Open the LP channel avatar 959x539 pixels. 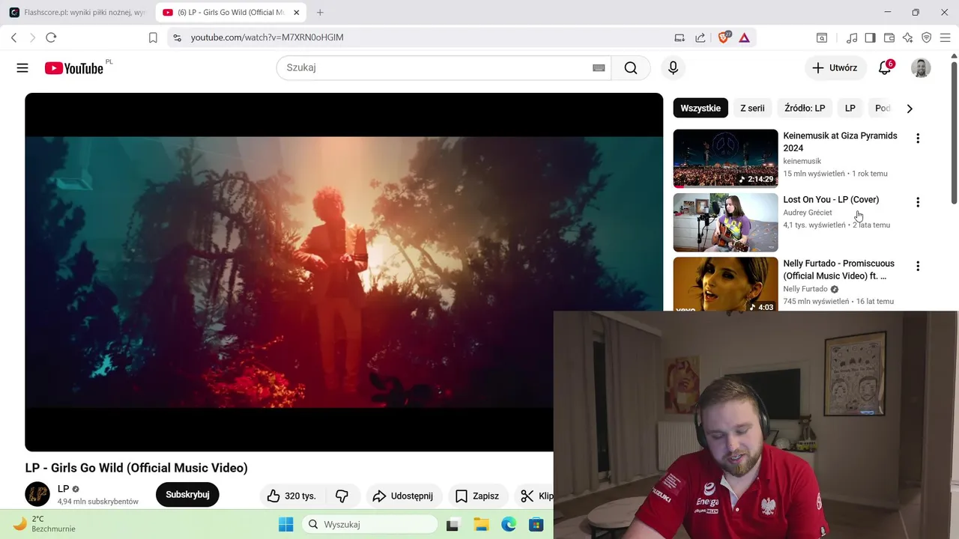click(37, 494)
